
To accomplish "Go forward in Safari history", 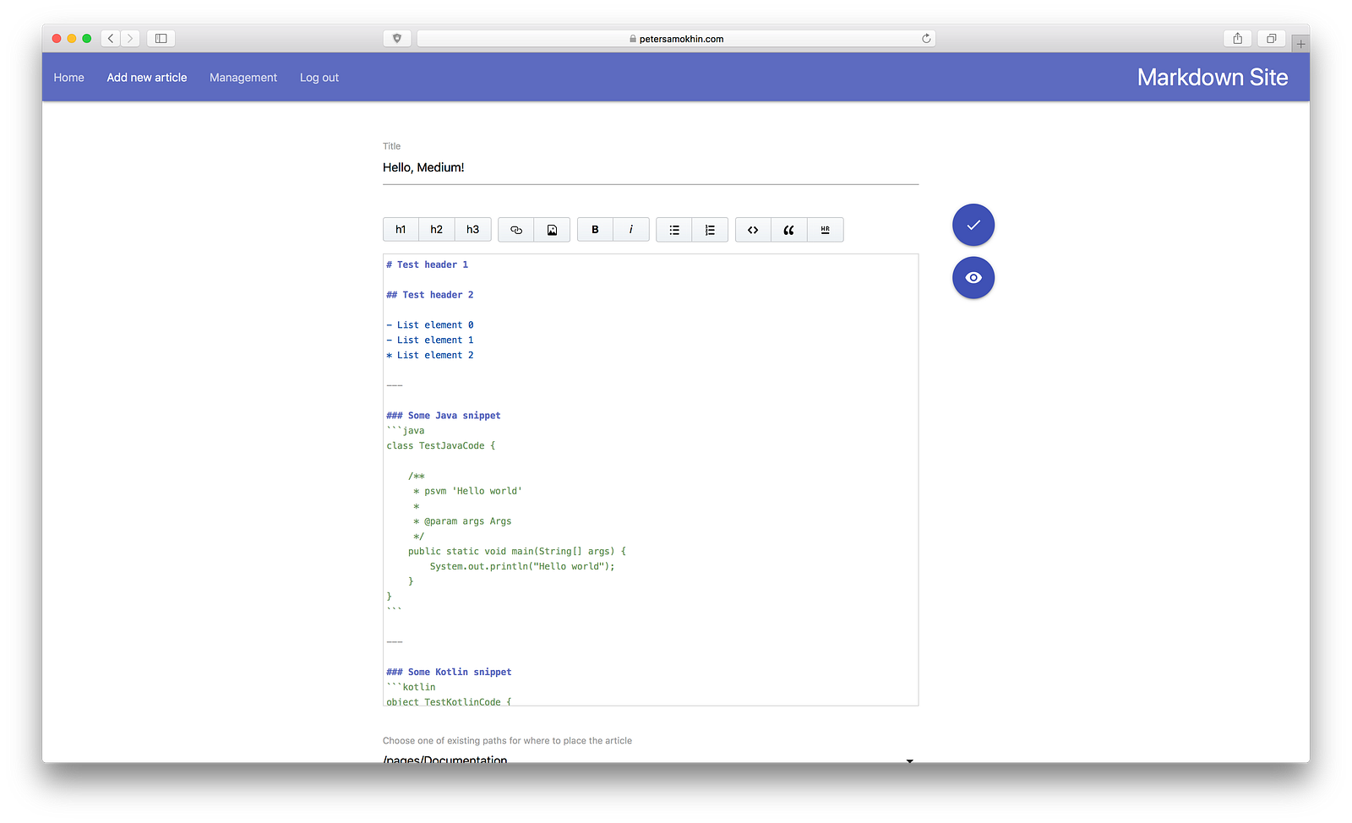I will click(130, 38).
